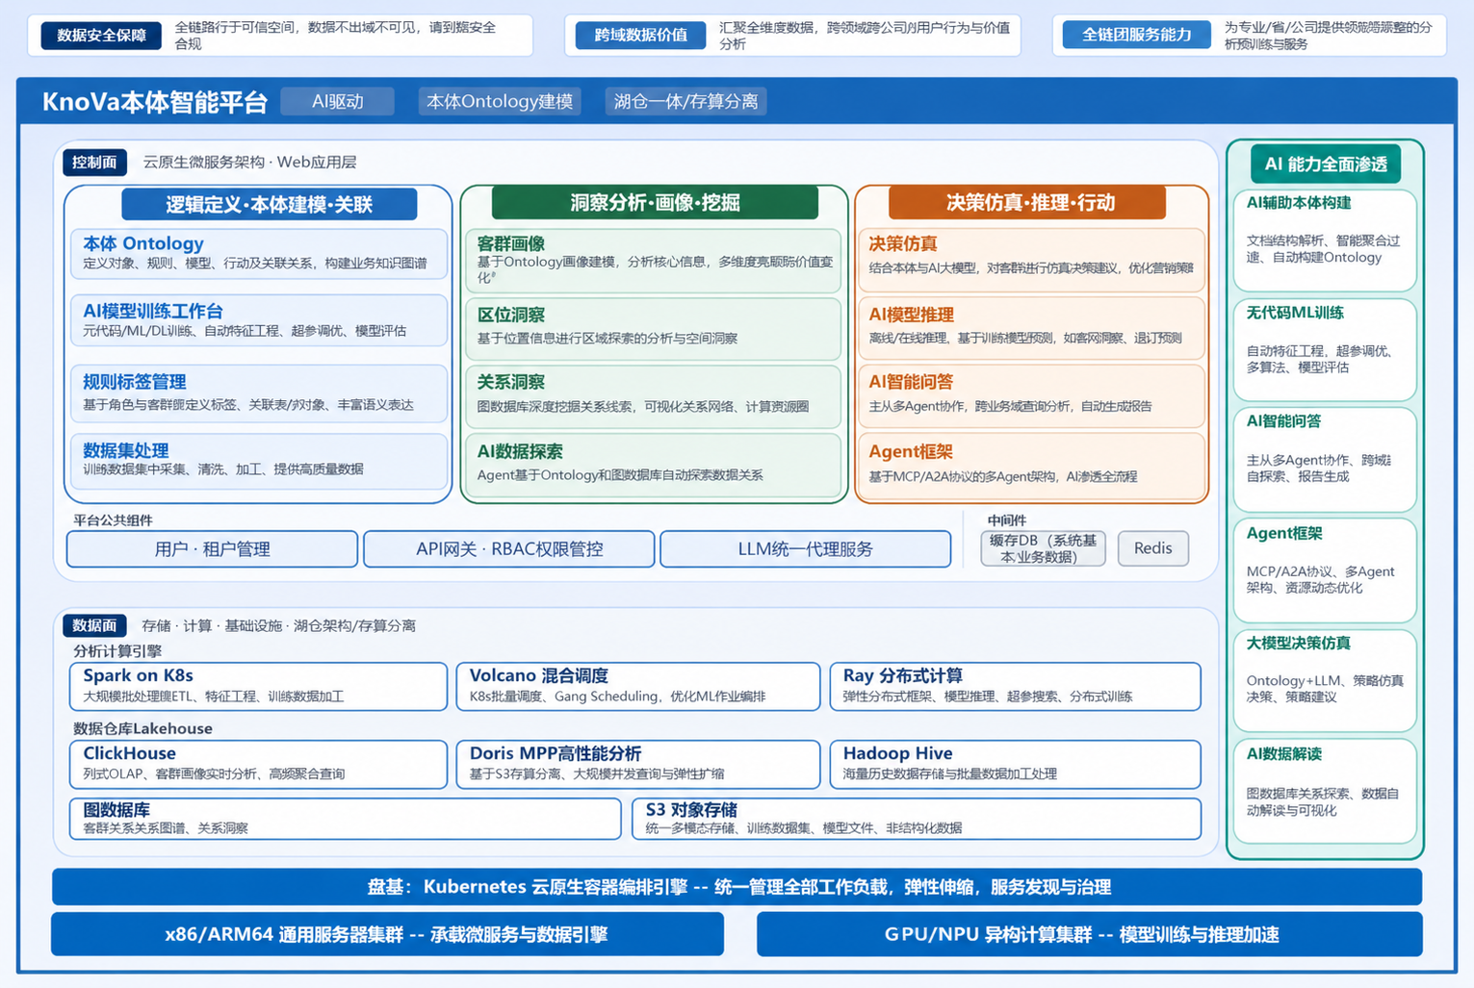Open the 本体 Ontology card
The image size is (1474, 988).
[259, 253]
